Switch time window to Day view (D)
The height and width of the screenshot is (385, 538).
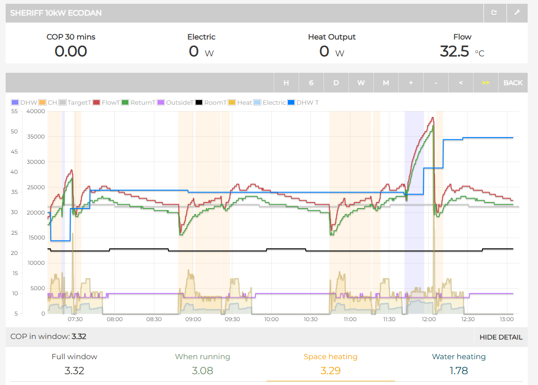[336, 83]
